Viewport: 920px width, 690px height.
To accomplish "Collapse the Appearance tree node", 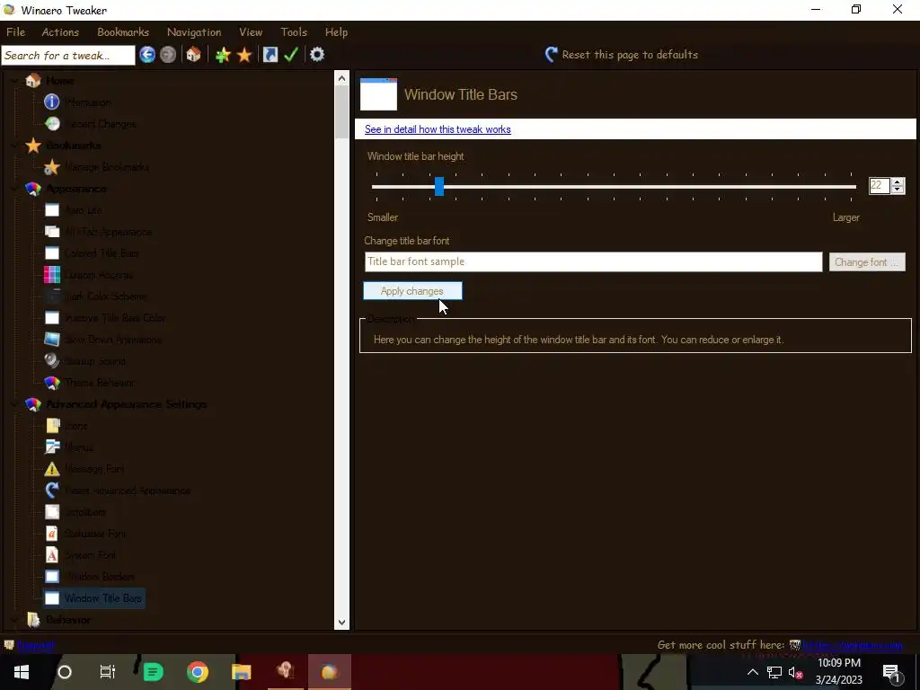I will click(14, 189).
